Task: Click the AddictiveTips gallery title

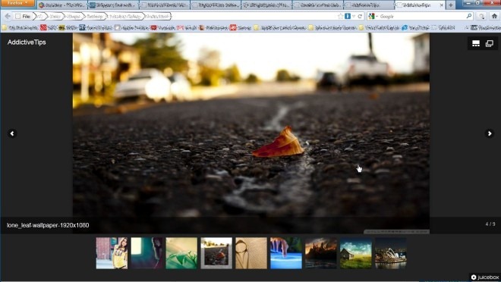Action: click(x=27, y=42)
